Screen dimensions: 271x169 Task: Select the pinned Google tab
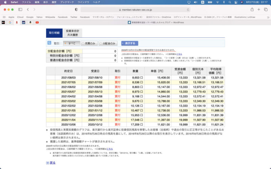point(10,22)
